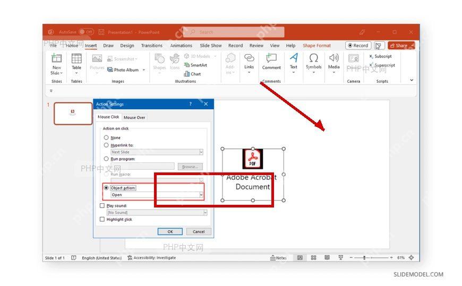
Task: Select the Object action radio
Action: click(106, 188)
